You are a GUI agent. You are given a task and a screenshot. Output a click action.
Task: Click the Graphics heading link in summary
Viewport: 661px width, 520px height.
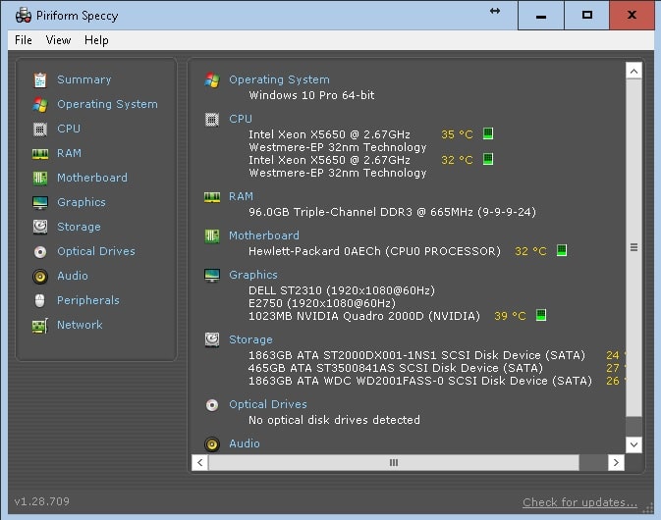tap(253, 275)
